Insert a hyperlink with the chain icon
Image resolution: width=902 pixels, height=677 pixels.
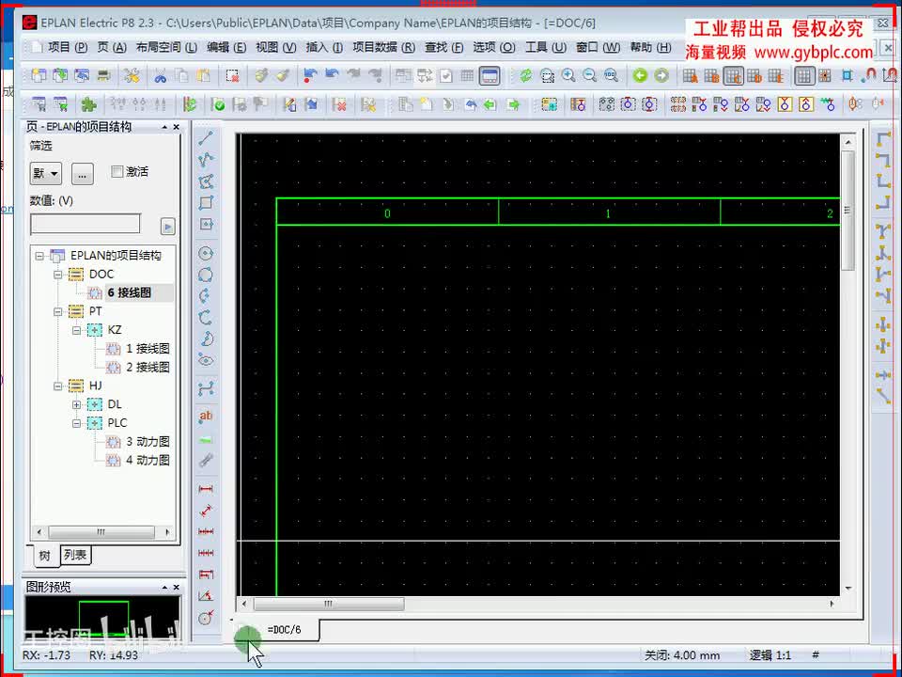click(x=206, y=460)
